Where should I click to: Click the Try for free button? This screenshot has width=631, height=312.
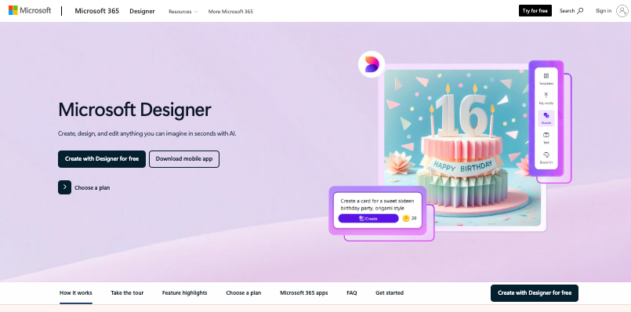pos(535,11)
